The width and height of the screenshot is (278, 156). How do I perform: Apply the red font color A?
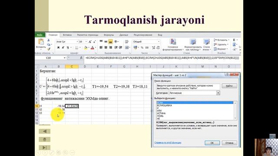93,48
